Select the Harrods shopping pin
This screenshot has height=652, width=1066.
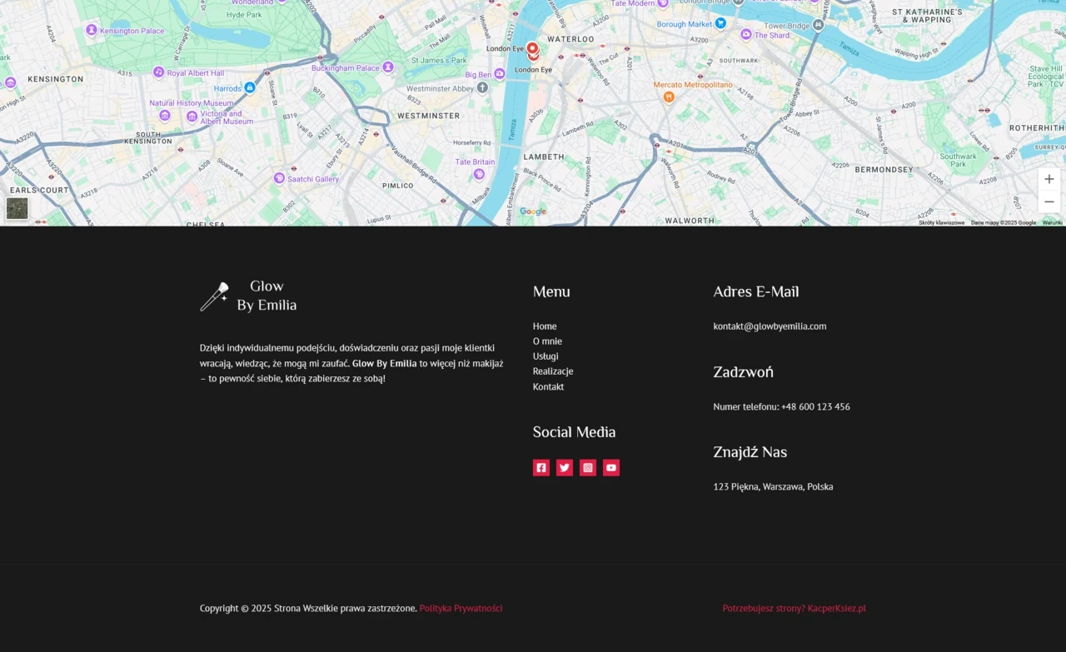point(249,87)
